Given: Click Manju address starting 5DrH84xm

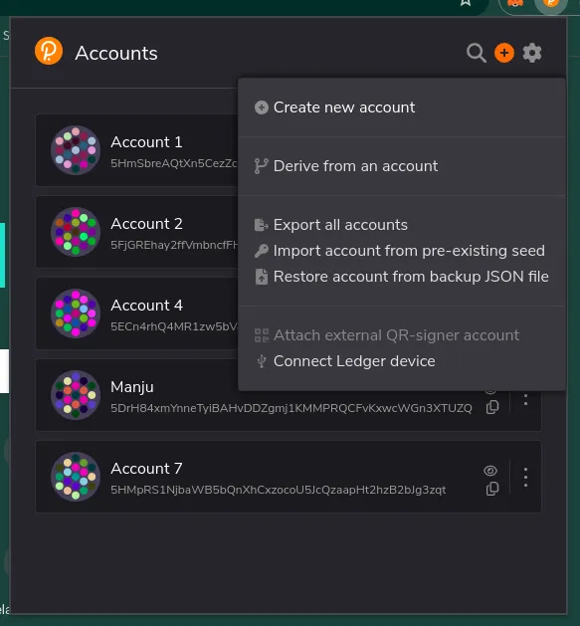Looking at the screenshot, I should pos(291,408).
